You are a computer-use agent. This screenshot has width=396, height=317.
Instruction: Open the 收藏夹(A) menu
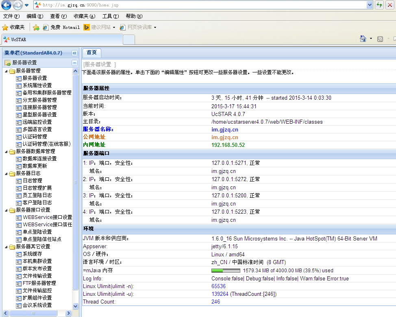click(x=84, y=16)
